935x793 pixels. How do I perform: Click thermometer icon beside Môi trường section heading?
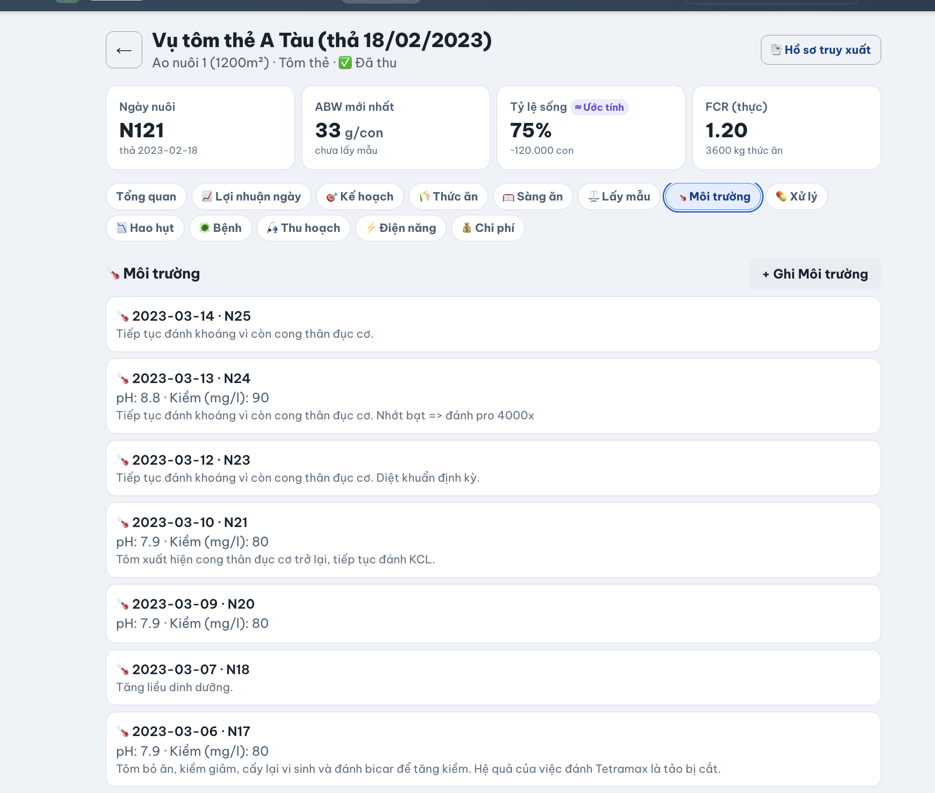114,274
